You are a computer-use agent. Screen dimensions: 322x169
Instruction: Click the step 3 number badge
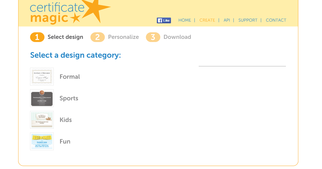pos(153,37)
